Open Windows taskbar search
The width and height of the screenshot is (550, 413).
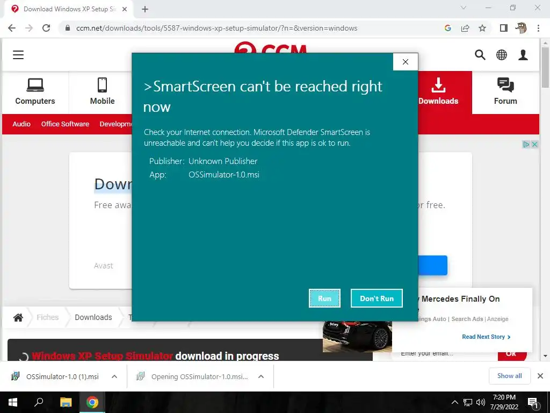(x=39, y=402)
